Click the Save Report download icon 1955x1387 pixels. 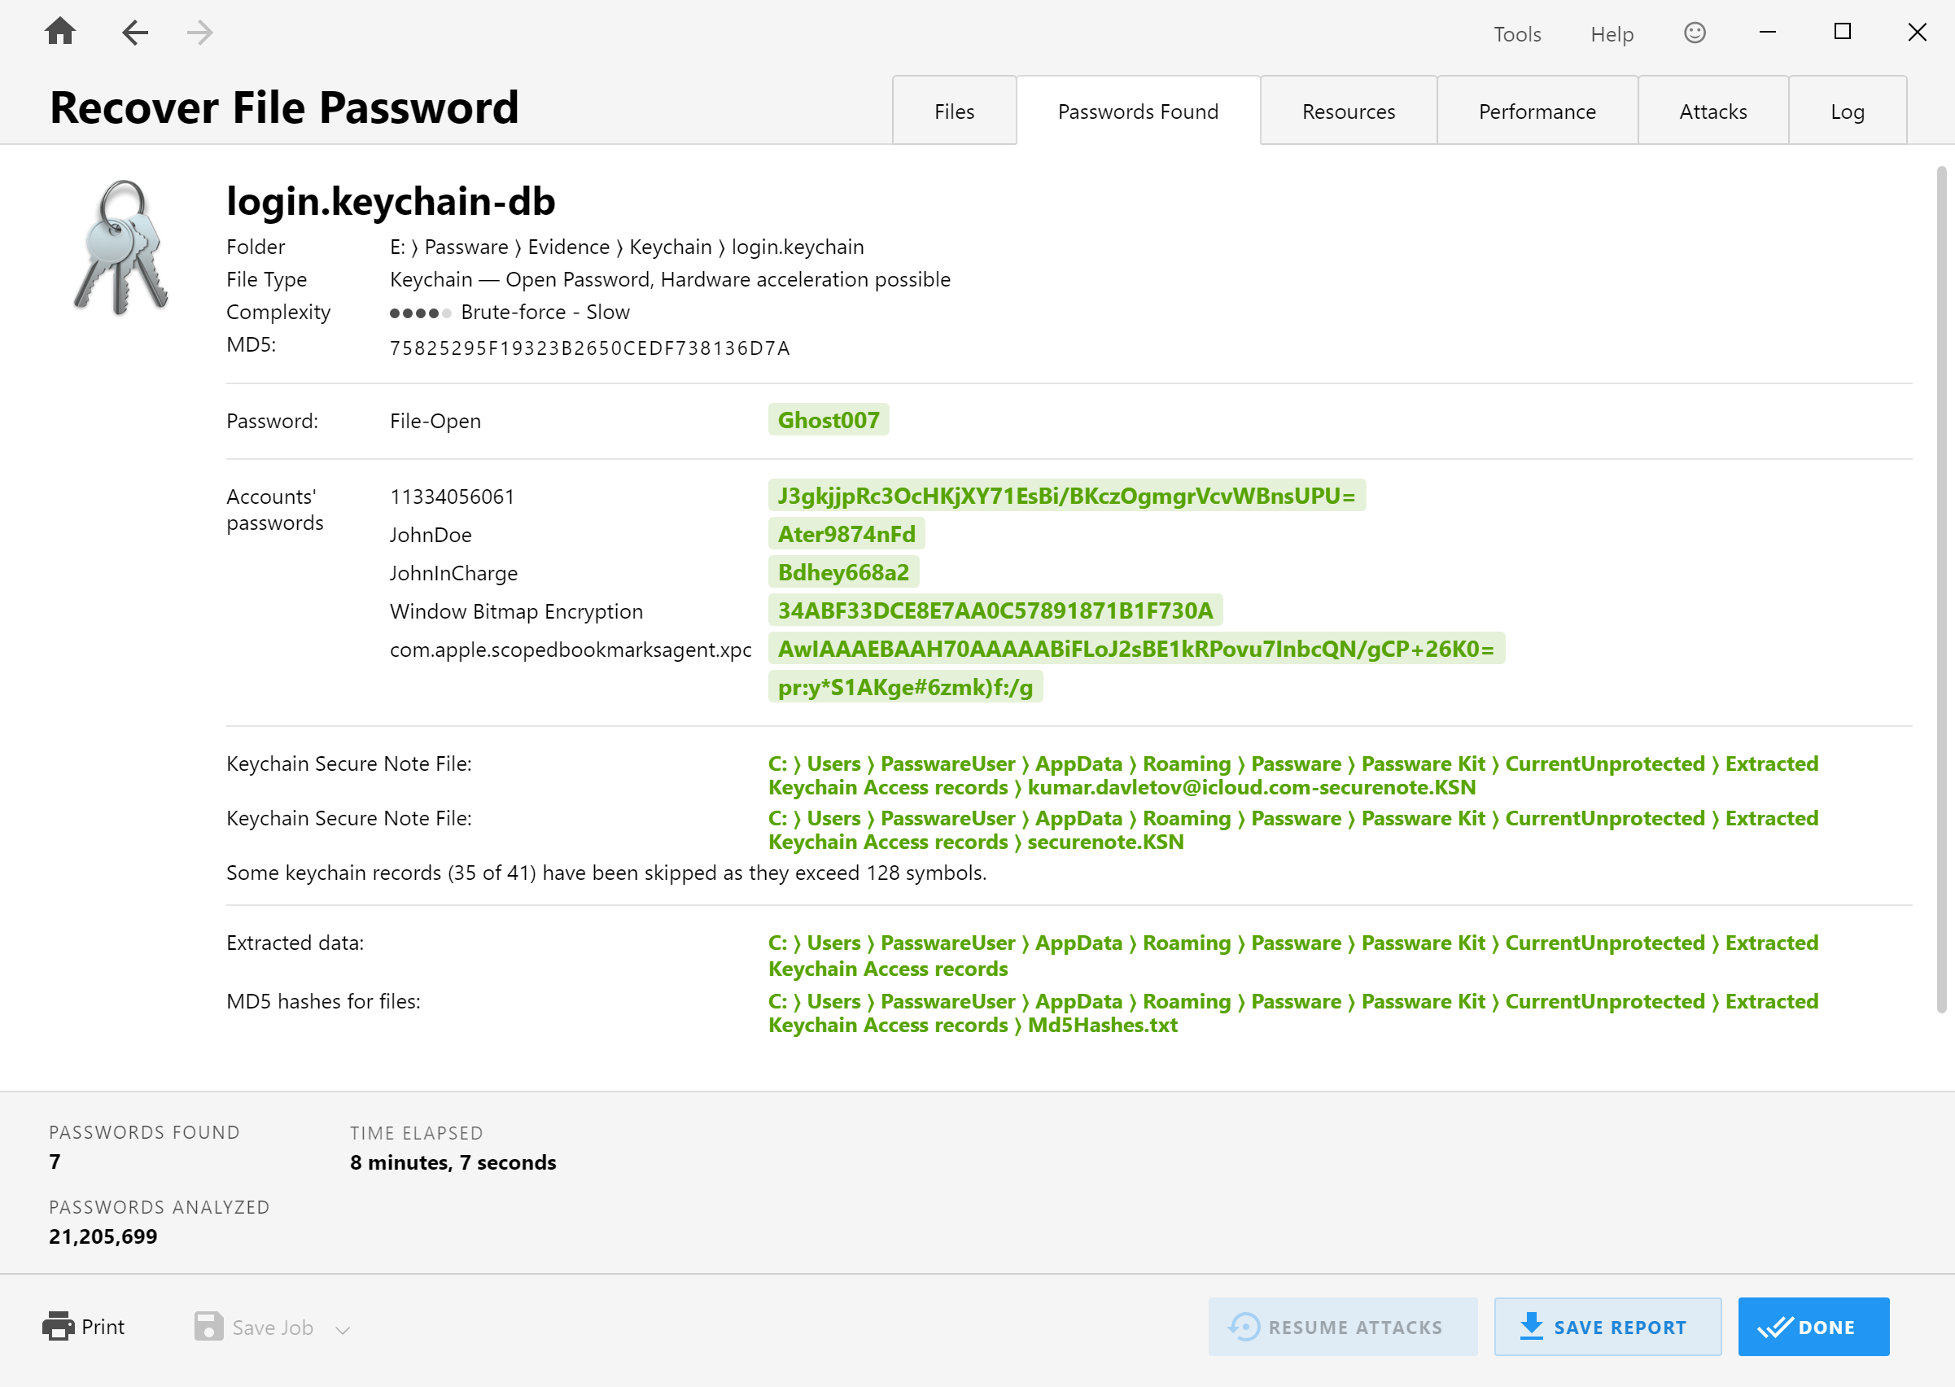click(1532, 1327)
